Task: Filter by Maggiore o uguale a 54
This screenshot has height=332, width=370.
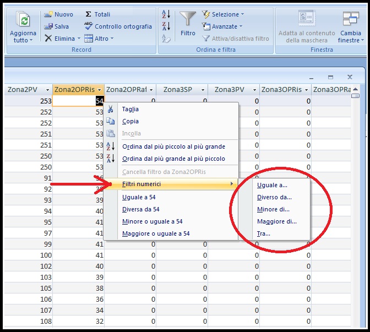Action: [x=171, y=233]
